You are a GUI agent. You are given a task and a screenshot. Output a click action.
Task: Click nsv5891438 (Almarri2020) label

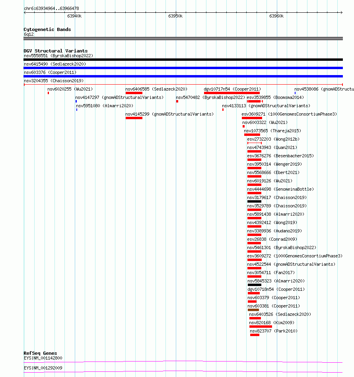click(x=276, y=214)
